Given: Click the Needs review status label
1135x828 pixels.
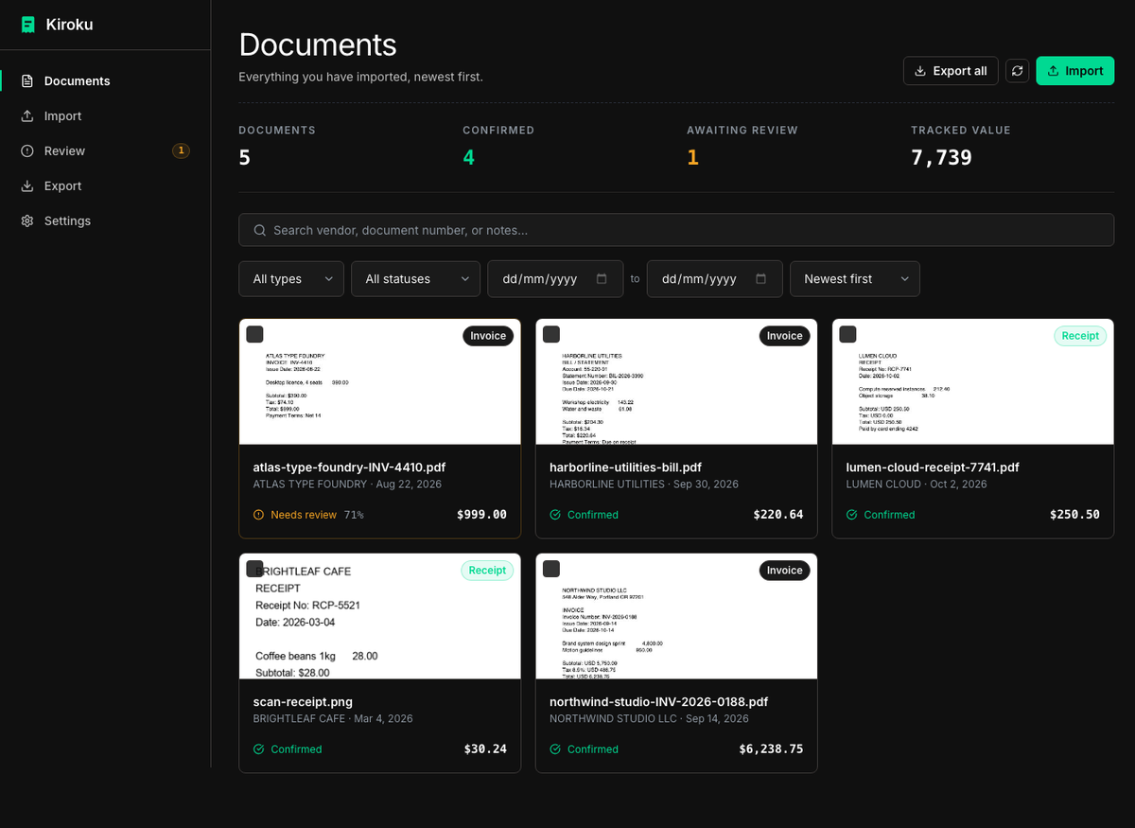Looking at the screenshot, I should click(x=304, y=515).
